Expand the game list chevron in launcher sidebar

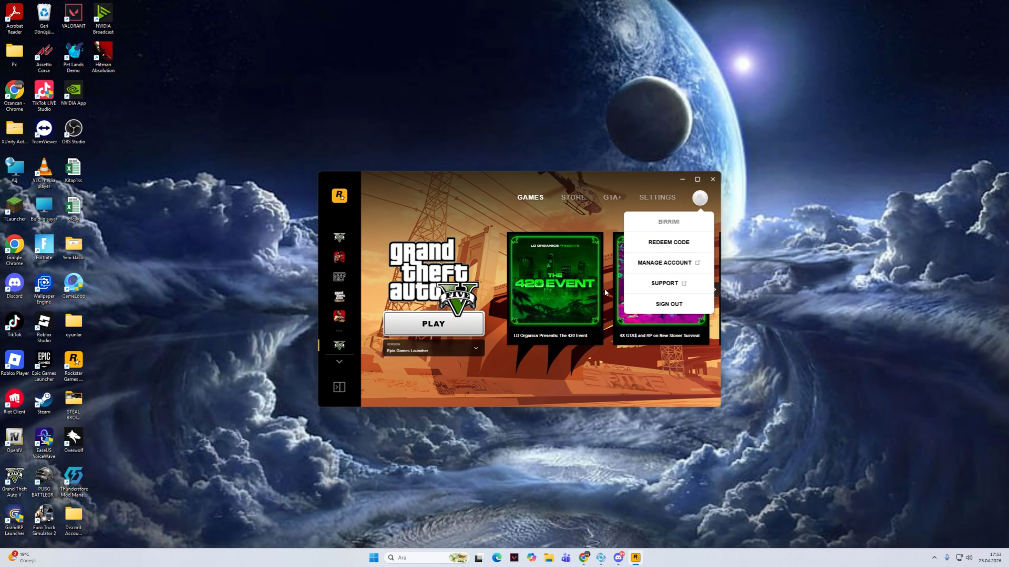coord(339,362)
